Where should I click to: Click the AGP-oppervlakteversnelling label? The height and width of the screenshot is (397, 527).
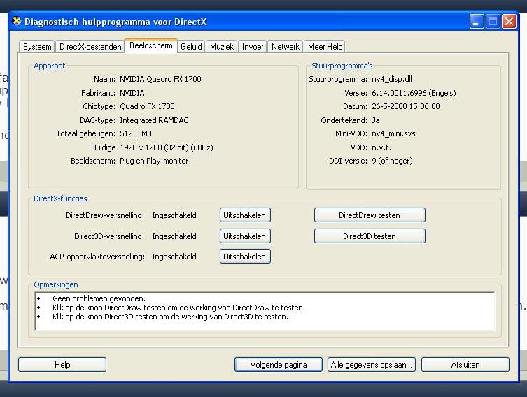(x=97, y=257)
